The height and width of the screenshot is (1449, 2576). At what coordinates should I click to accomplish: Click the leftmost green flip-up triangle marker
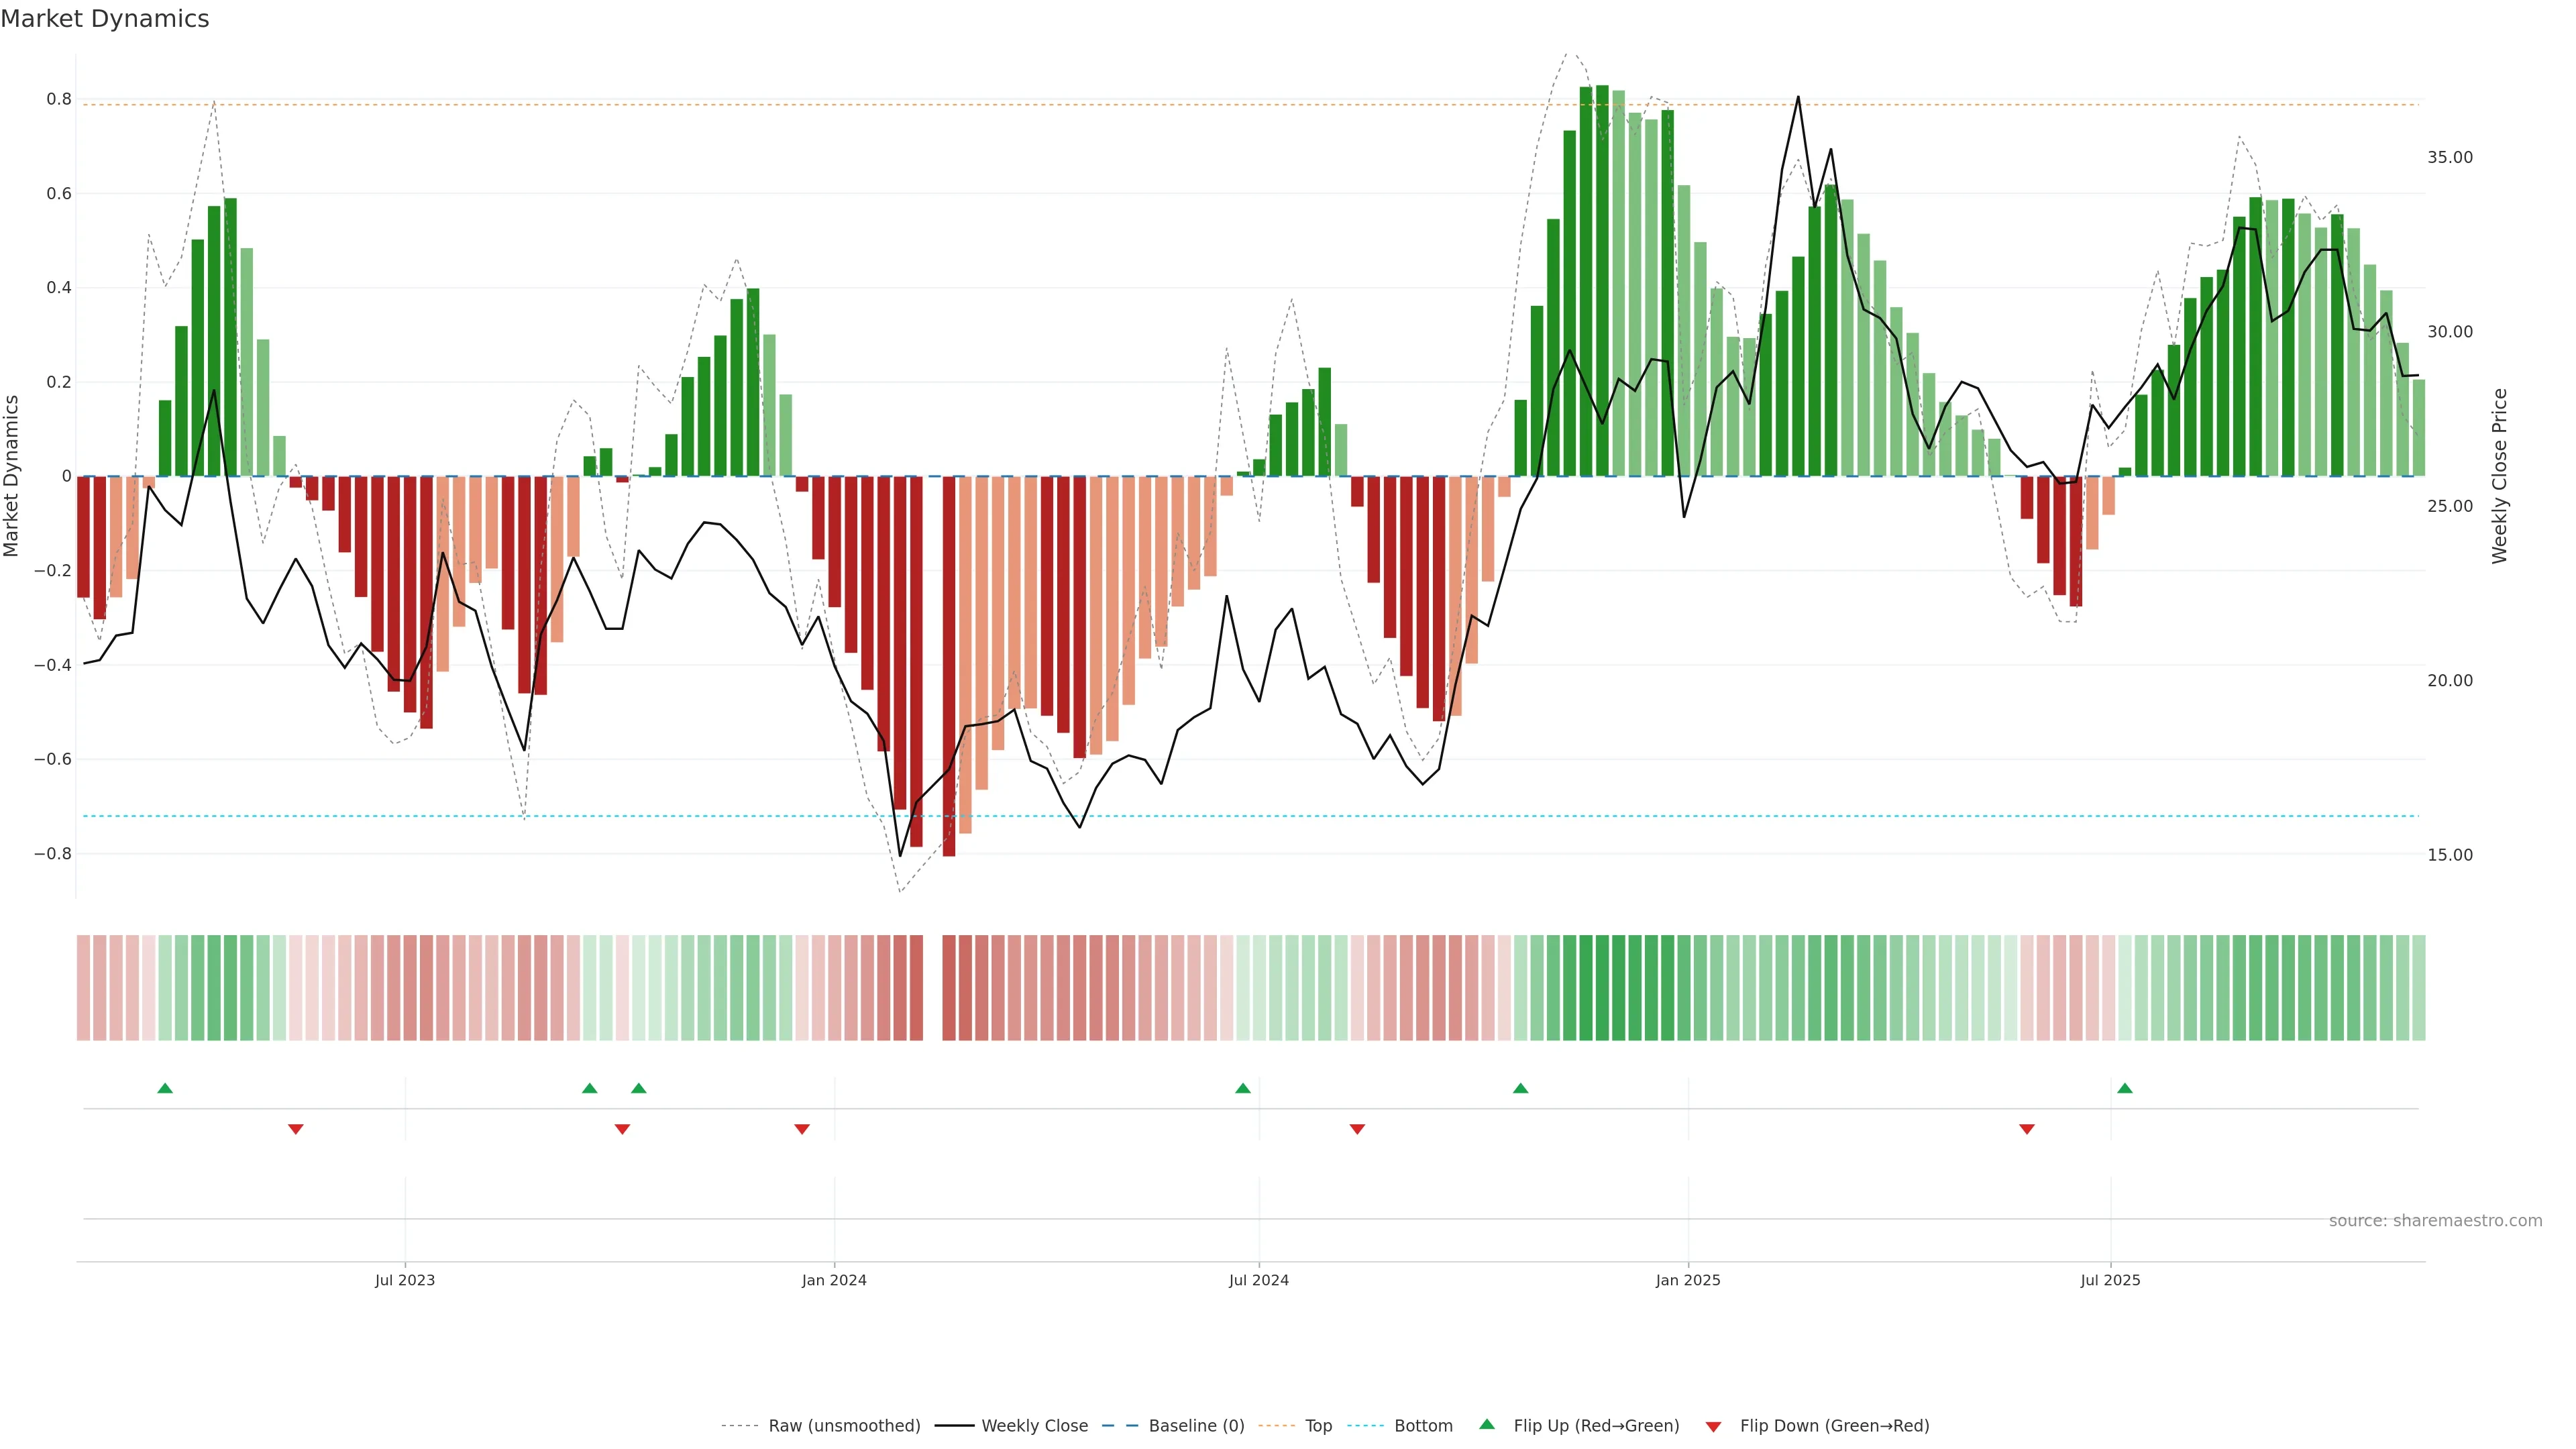(x=165, y=1088)
